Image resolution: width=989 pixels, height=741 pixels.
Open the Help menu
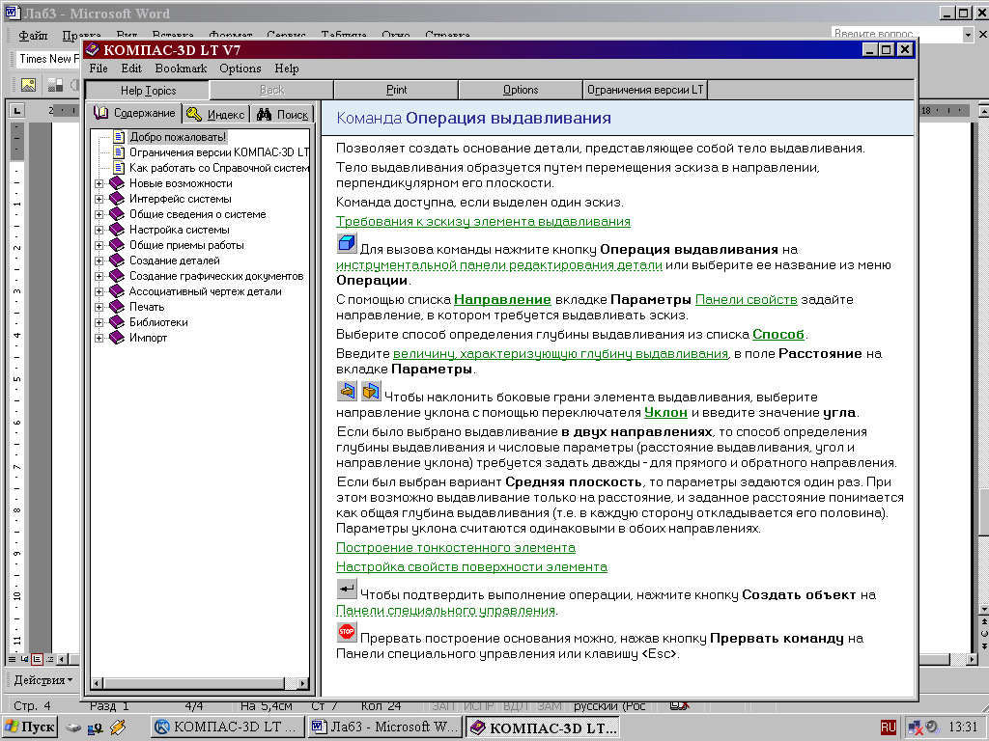click(286, 69)
